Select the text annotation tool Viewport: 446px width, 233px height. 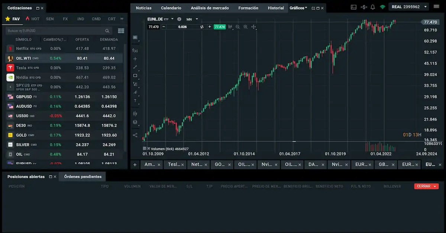(x=135, y=101)
